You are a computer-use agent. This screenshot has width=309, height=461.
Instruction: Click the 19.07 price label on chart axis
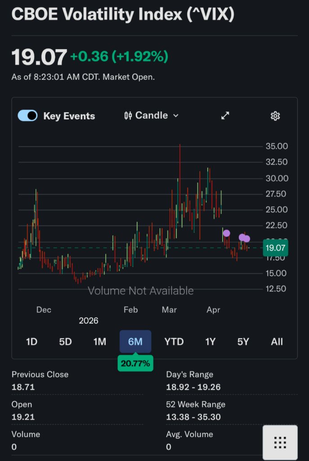(275, 248)
